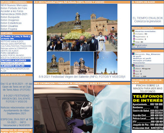
Task: Click the blue user icon next to Registrados: 1
Action: pos(134,36)
